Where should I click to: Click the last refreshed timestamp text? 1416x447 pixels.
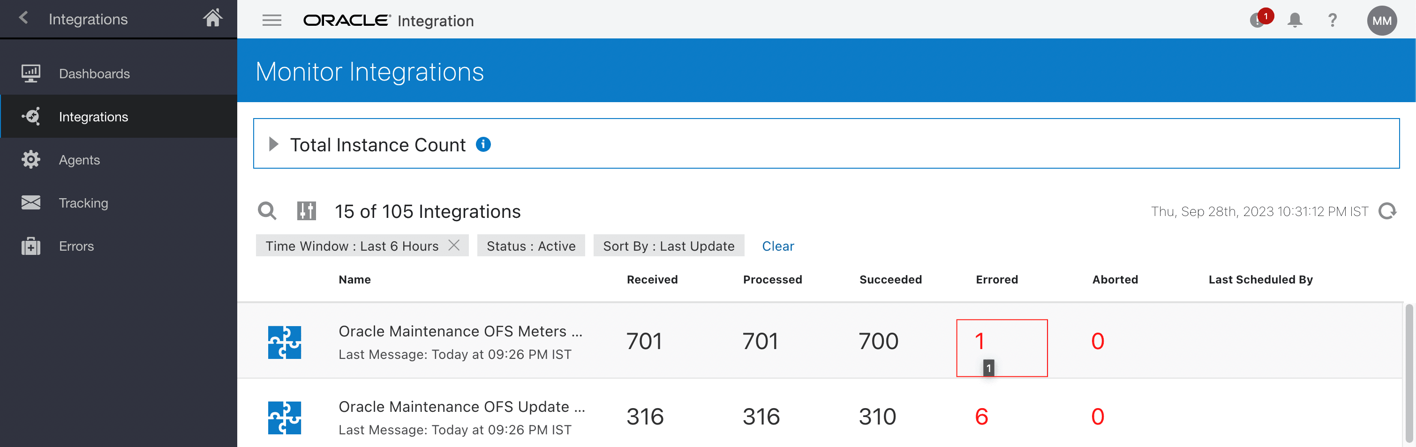1259,211
